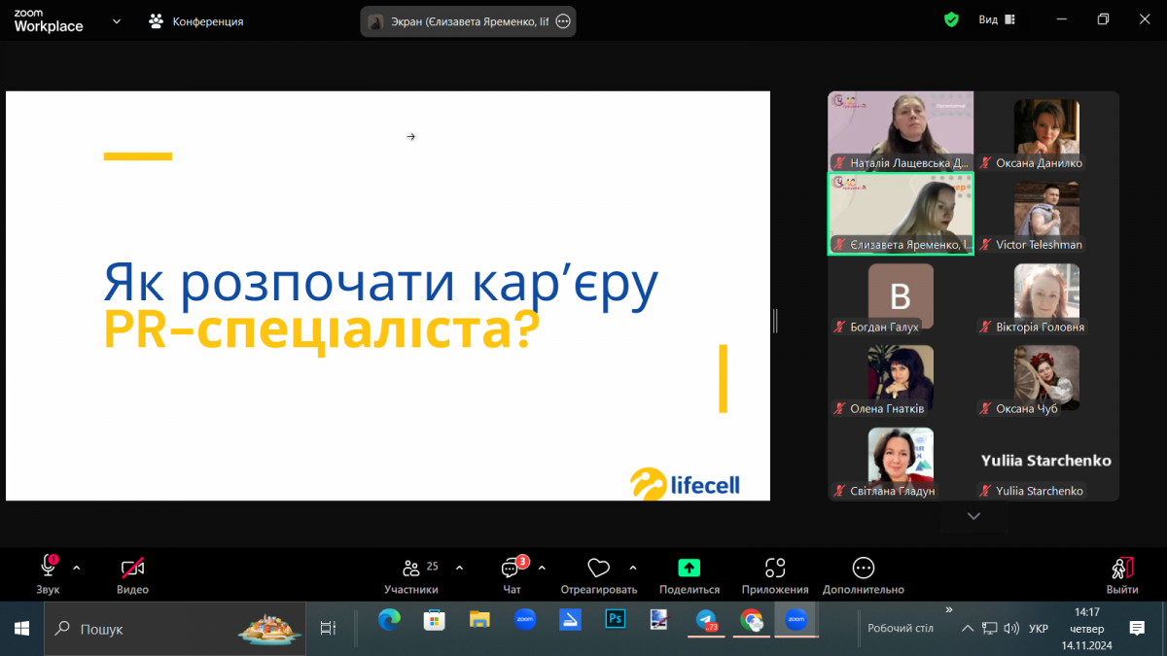The height and width of the screenshot is (656, 1167).
Task: Open the Участники (participants) panel icon
Action: tap(411, 568)
